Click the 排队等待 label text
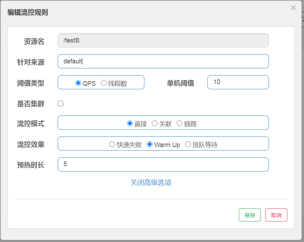304x242 pixels. click(205, 145)
